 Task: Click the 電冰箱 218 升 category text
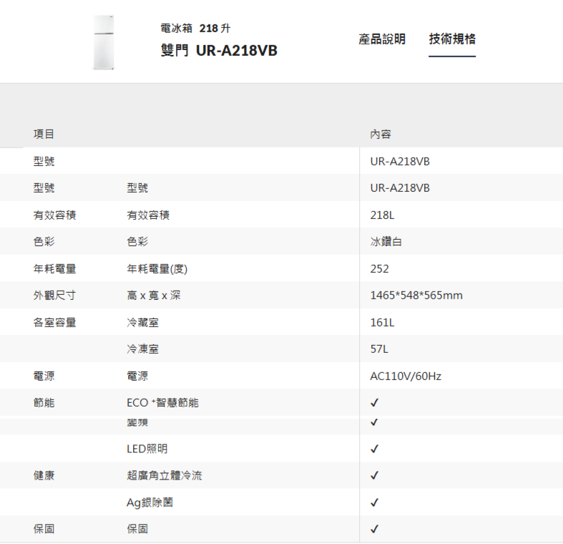click(195, 29)
